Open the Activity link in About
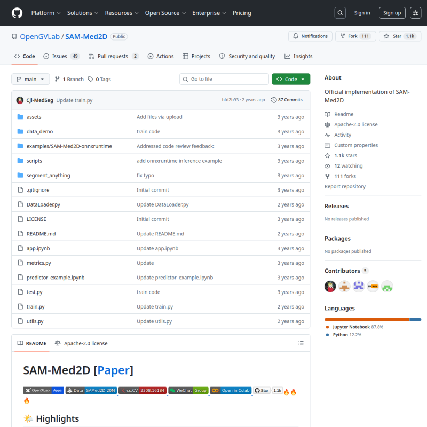This screenshot has height=427, width=427. point(343,135)
